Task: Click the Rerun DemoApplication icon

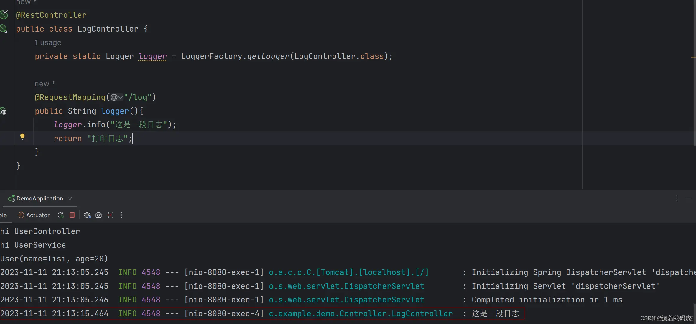Action: [61, 215]
